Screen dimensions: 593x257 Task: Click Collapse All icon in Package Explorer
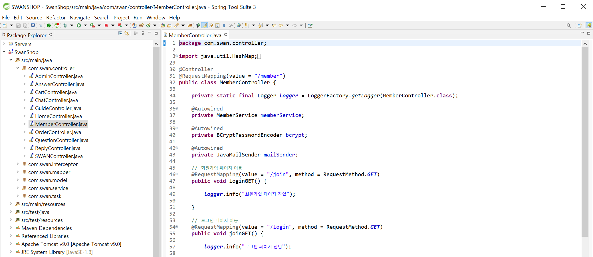pos(120,33)
